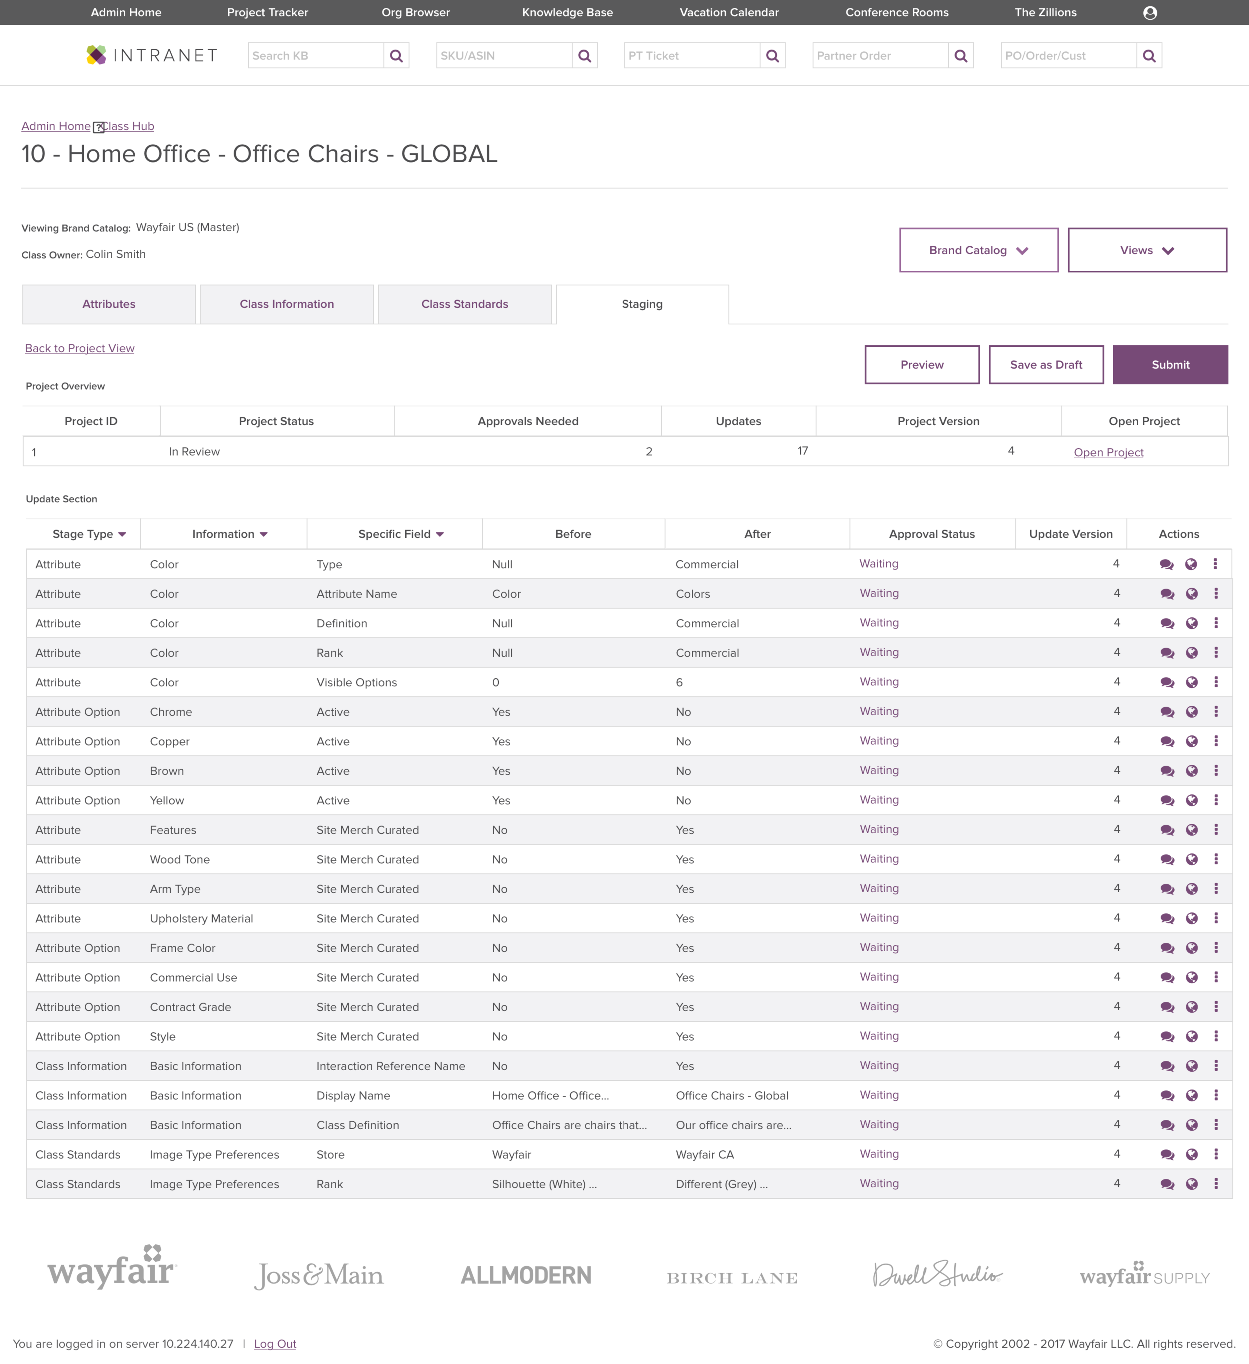Screen dimensions: 1249x1364
Task: Click the PT Ticket search magnifier icon
Action: tap(772, 56)
